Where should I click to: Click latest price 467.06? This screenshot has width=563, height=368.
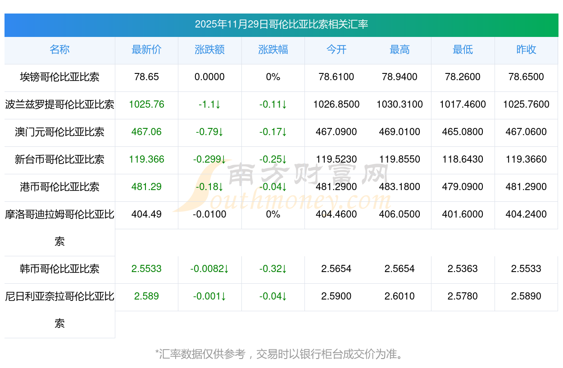[146, 132]
